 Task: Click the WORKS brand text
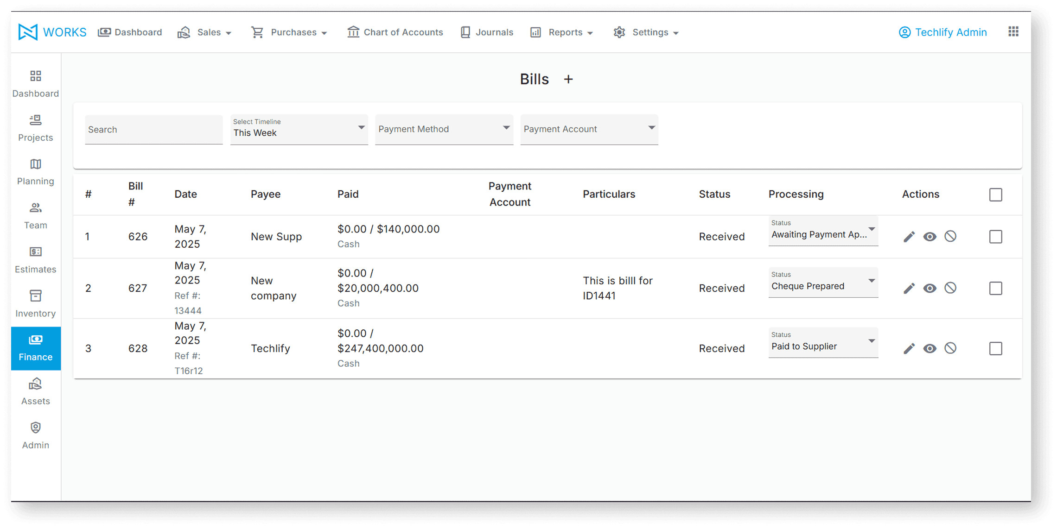tap(64, 32)
